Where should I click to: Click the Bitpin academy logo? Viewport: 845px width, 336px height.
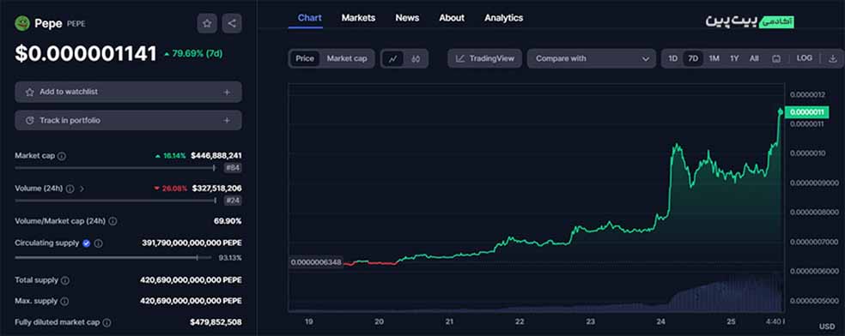(751, 21)
